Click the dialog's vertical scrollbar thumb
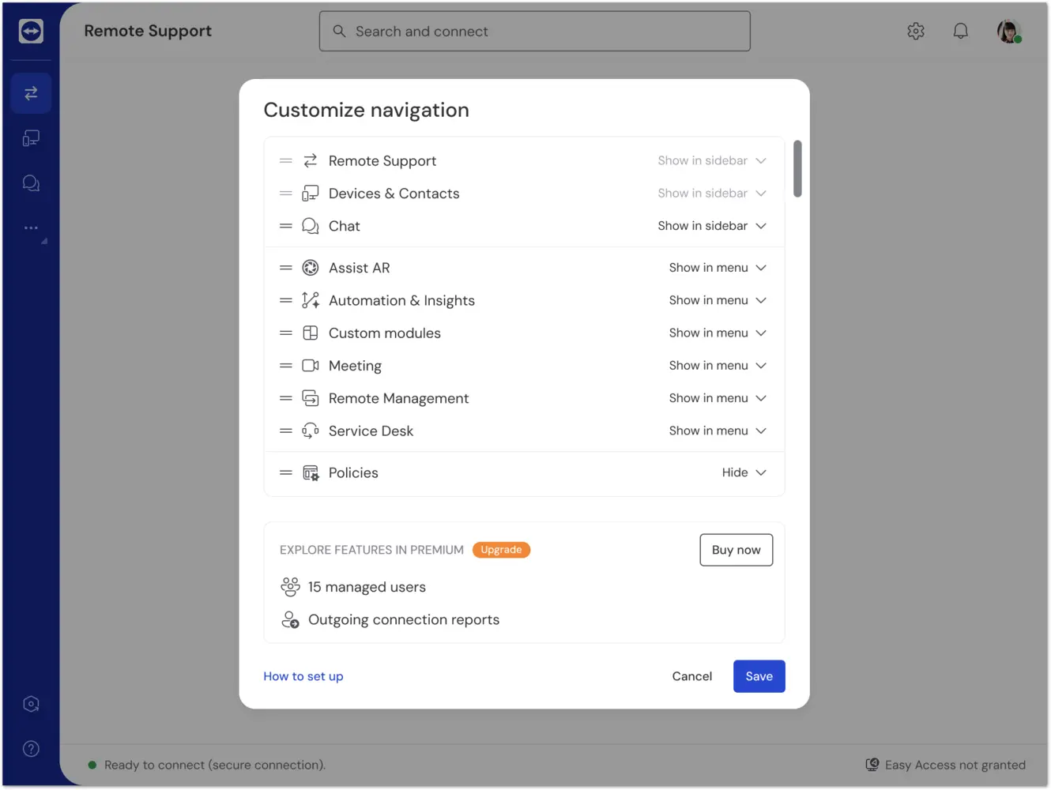 click(x=797, y=169)
